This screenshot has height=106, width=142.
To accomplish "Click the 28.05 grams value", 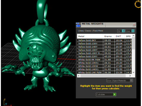I will click(x=107, y=40).
